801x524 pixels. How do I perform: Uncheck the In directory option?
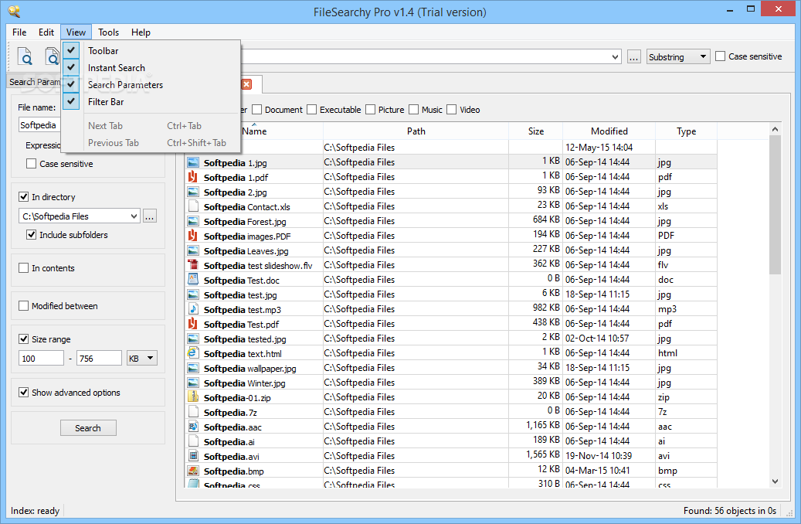click(x=23, y=197)
